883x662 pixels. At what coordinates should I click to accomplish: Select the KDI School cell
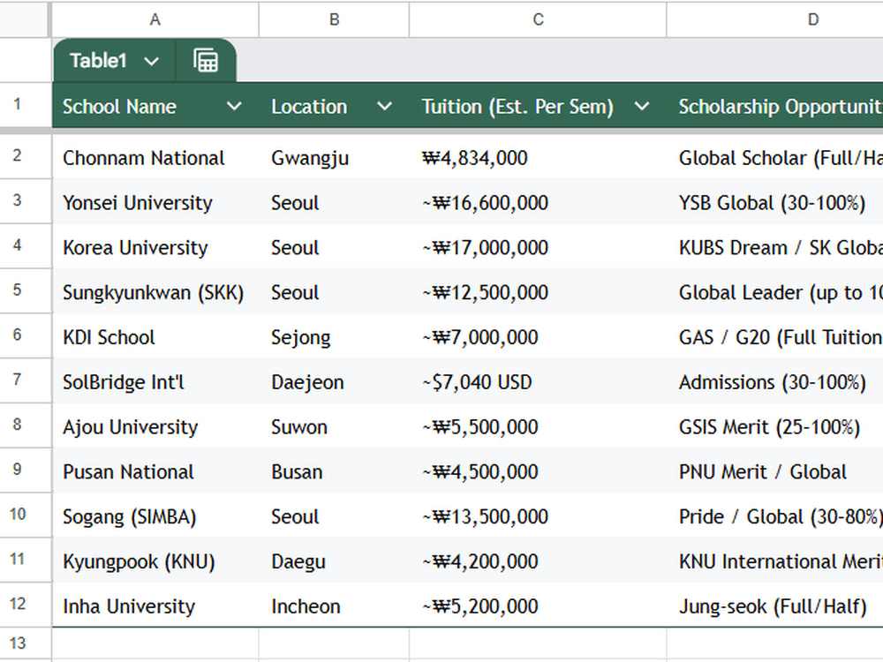pyautogui.click(x=155, y=336)
